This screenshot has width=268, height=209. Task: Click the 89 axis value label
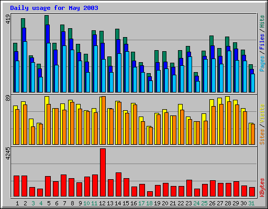[x=8, y=98]
